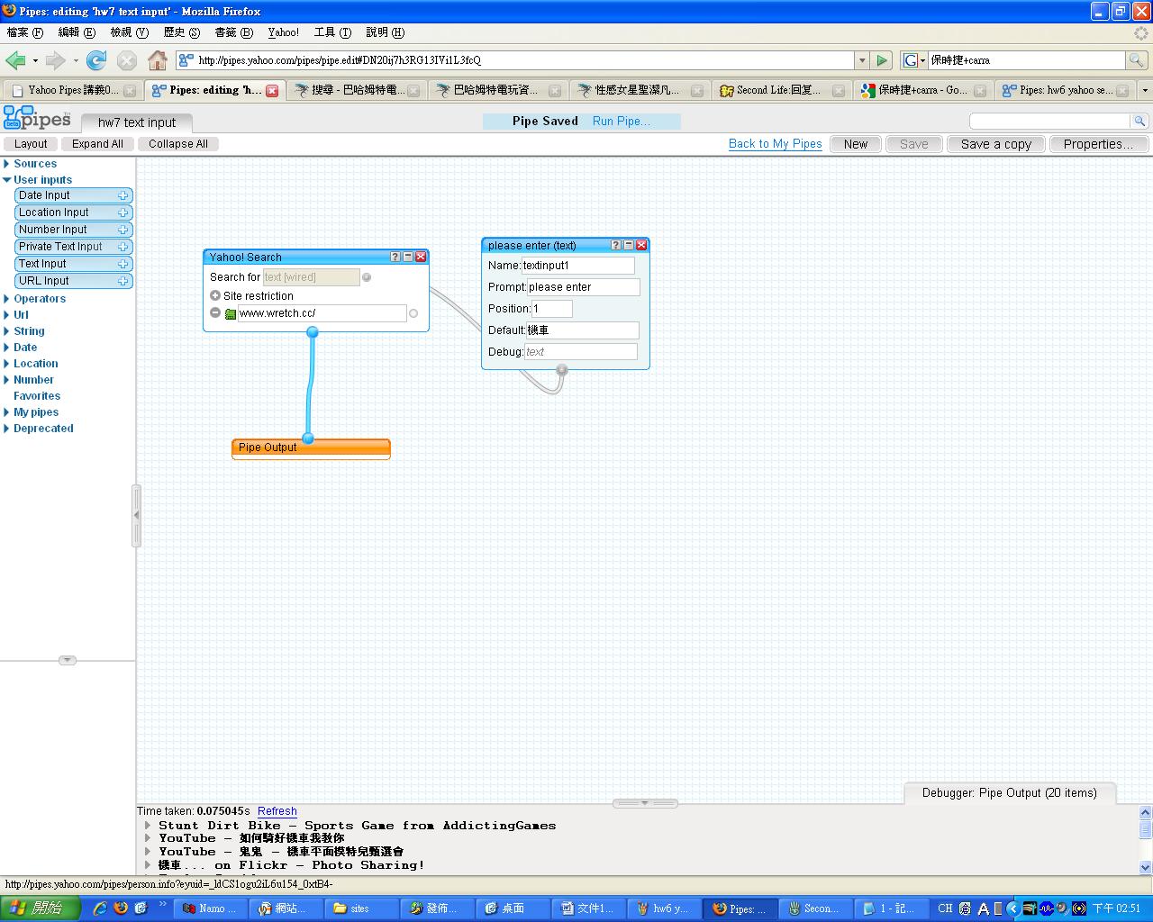The image size is (1153, 922).
Task: Click the Firefox Forward arrow
Action: pyautogui.click(x=56, y=60)
